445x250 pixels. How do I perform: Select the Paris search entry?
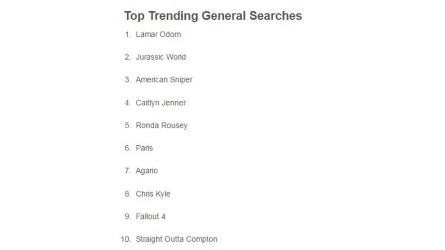coord(144,148)
